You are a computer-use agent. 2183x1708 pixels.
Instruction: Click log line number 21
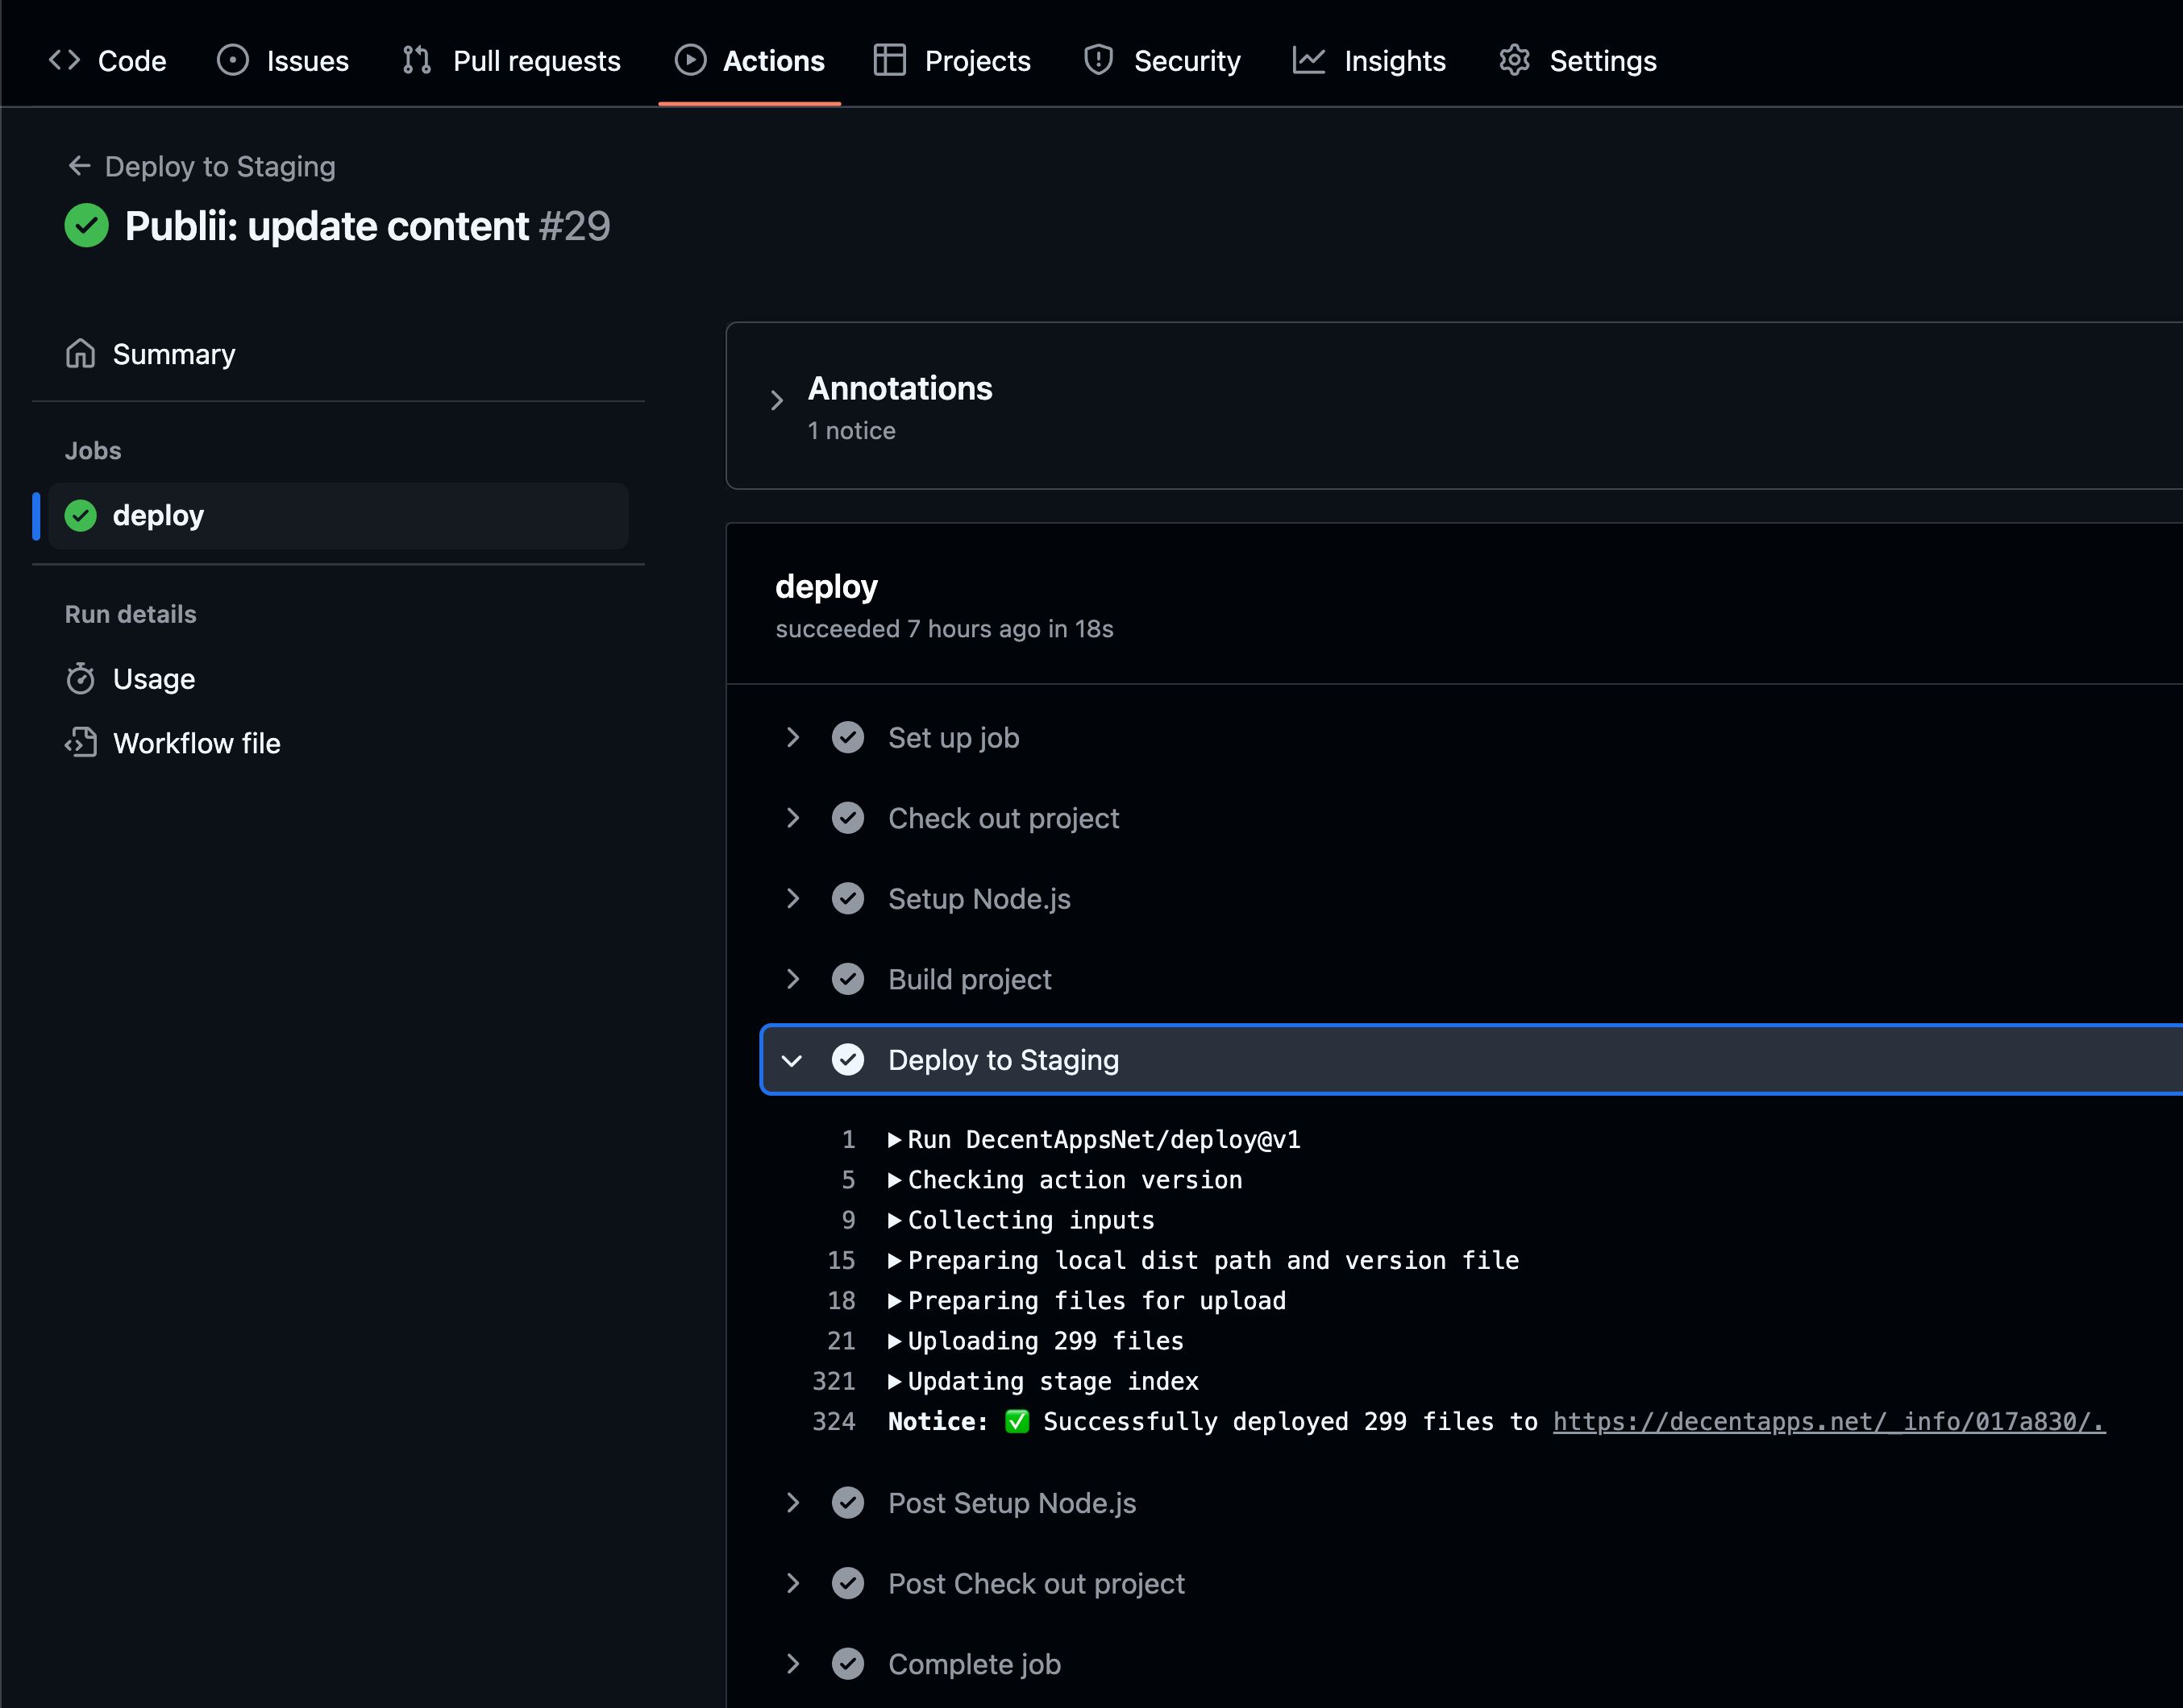tap(842, 1341)
